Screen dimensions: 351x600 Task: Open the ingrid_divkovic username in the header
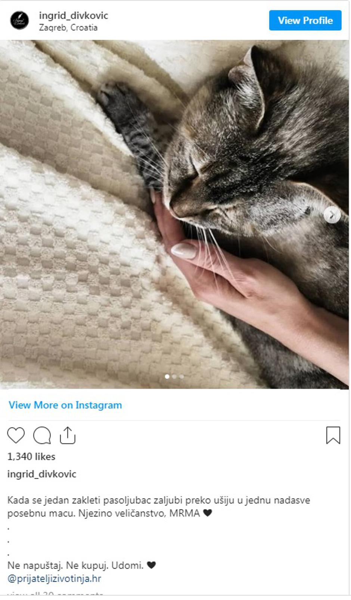coord(74,16)
